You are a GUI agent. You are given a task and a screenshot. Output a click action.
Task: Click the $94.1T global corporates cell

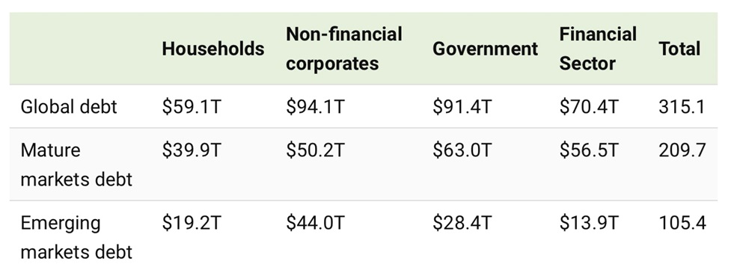coord(315,107)
